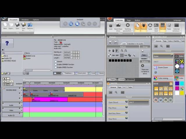Screen dimensions: 186x139
Task: Expand the MOVING HEAD track dropdown arrow
Action: (22, 90)
